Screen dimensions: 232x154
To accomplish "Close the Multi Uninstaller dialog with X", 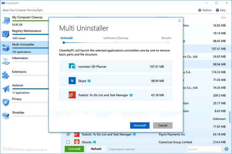I will pyautogui.click(x=180, y=21).
